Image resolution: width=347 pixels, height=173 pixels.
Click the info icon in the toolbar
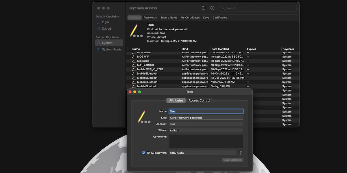tap(212, 8)
